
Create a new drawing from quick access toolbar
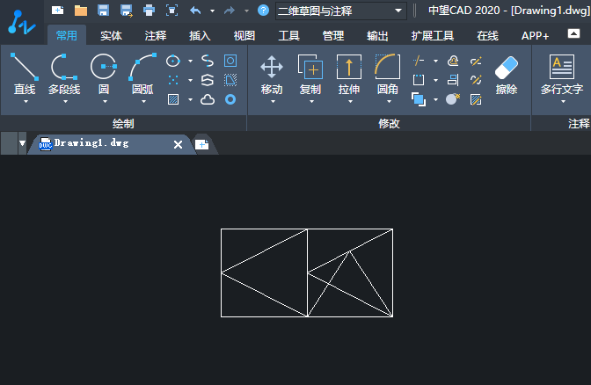point(57,11)
